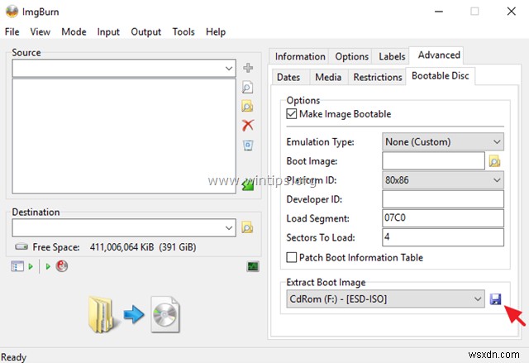Click the browse for a folder icon

(248, 107)
